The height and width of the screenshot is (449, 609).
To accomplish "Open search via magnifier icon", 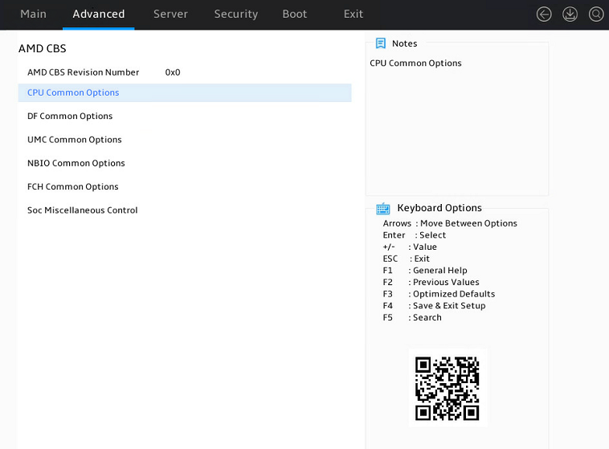I will (x=596, y=14).
